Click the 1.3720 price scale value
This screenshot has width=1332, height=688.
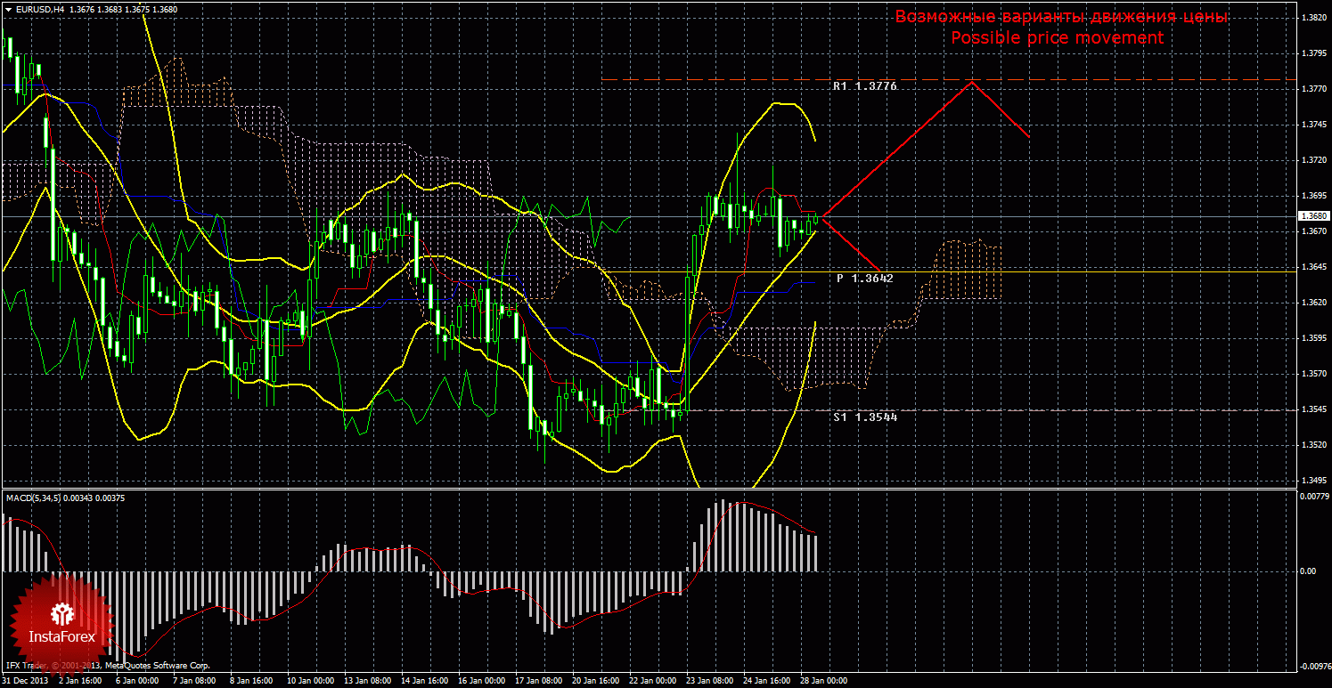[1314, 160]
